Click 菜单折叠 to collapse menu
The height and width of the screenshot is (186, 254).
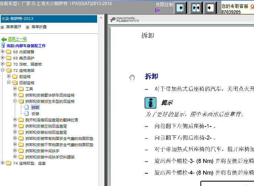[39, 27]
